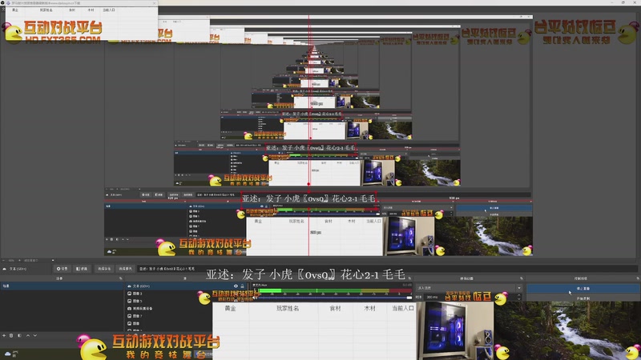Close the top-left table window
The height and width of the screenshot is (360, 641).
click(154, 3)
